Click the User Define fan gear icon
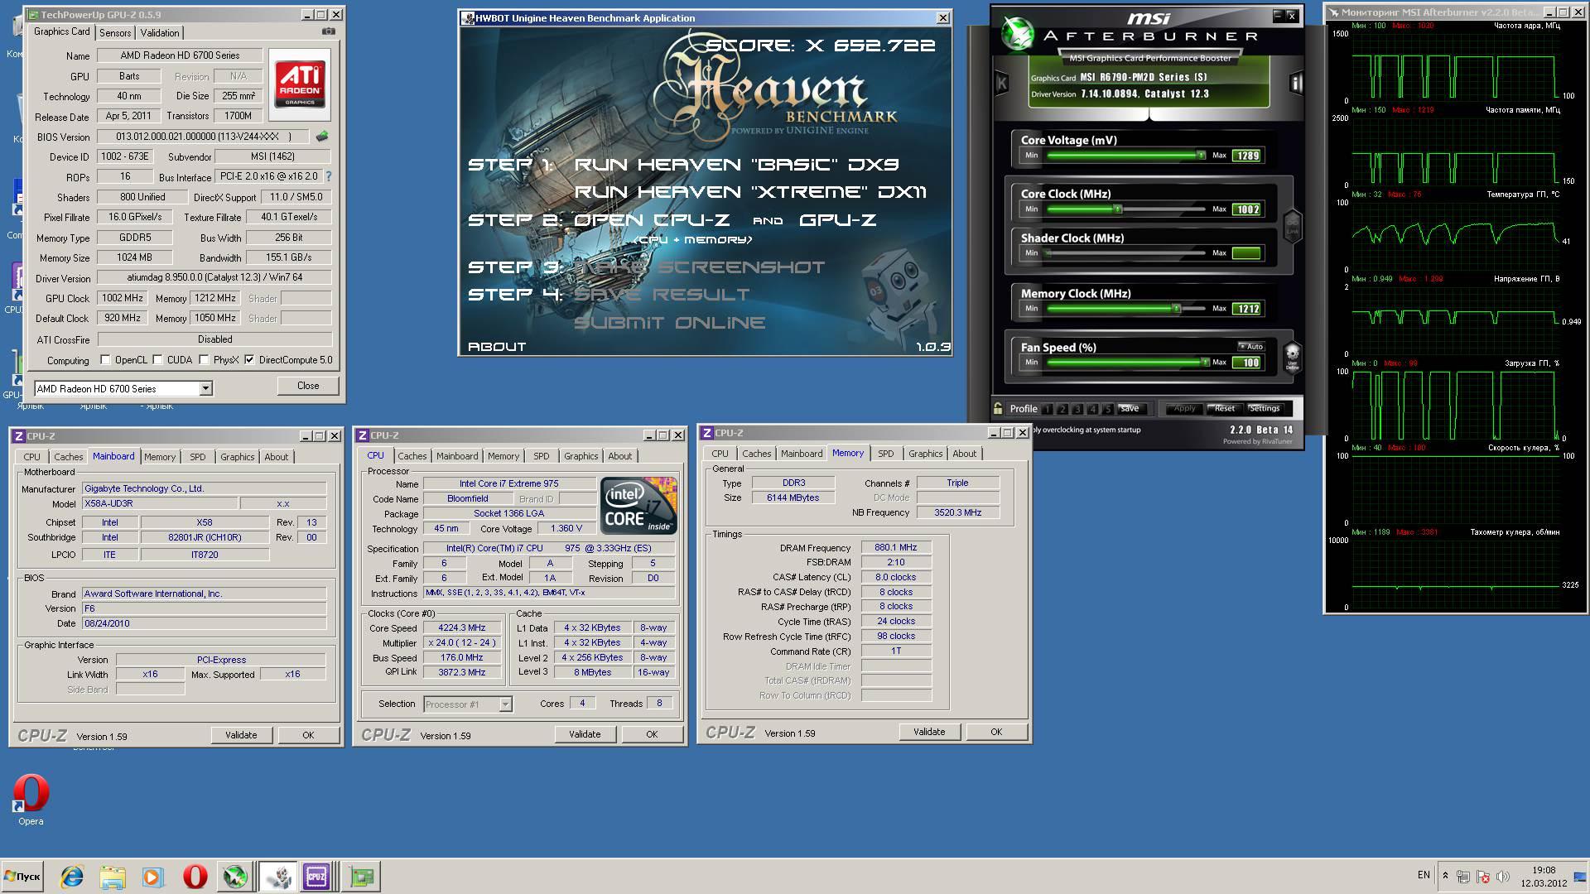1590x894 pixels. [1292, 358]
